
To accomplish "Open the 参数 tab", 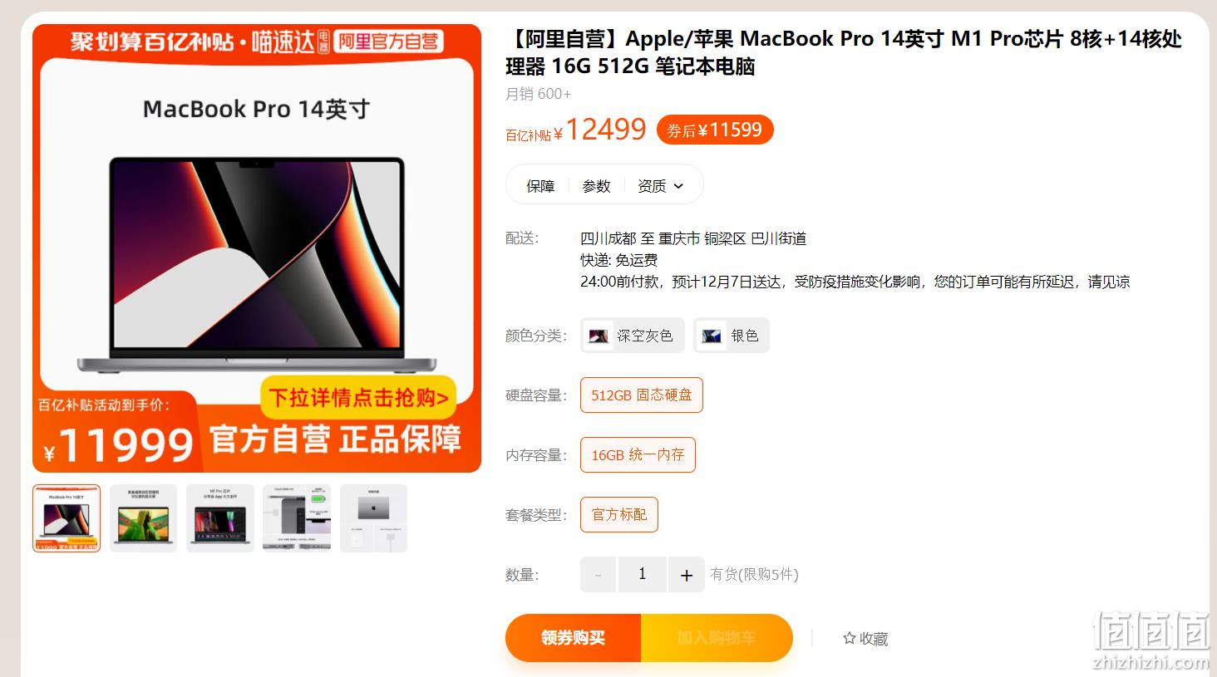I will coord(596,186).
